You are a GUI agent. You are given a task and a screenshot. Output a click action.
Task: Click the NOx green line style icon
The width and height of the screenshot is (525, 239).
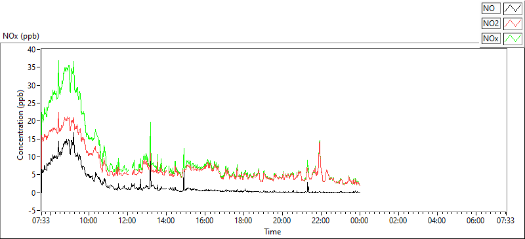coord(513,39)
